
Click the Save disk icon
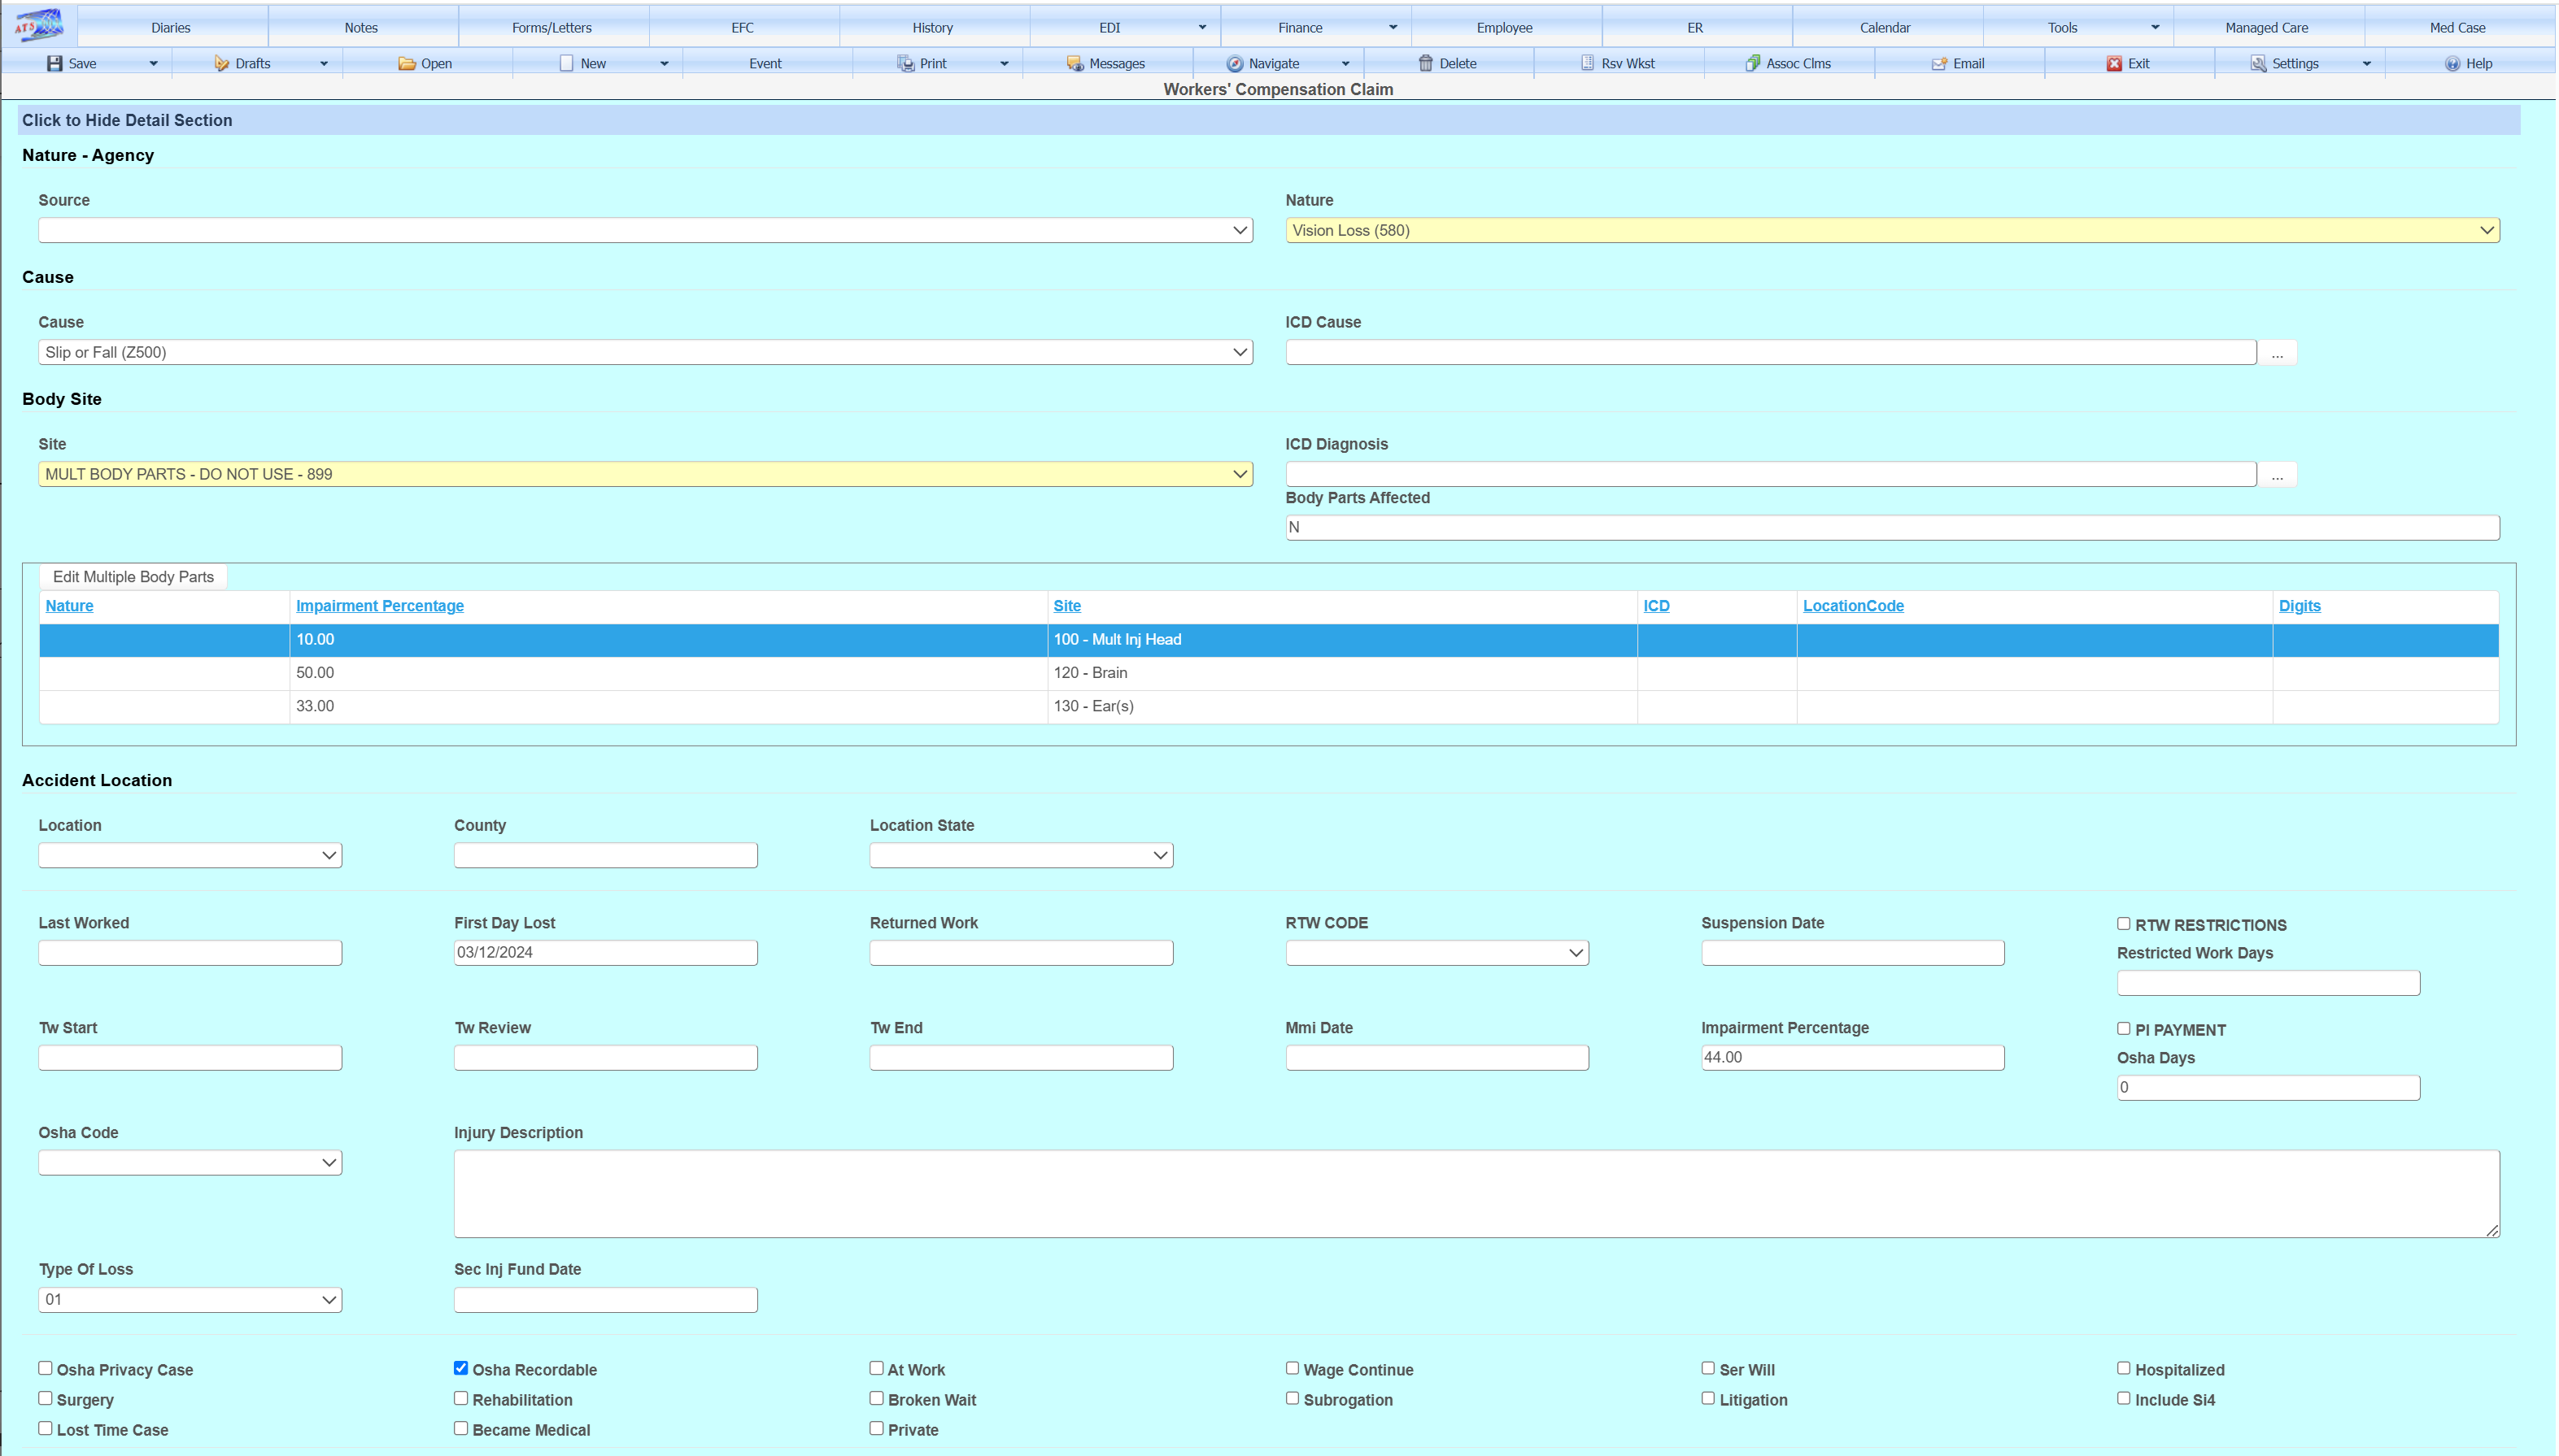(x=55, y=63)
